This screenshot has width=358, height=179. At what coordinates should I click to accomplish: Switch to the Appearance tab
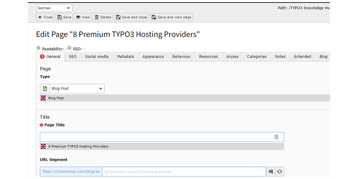(153, 57)
